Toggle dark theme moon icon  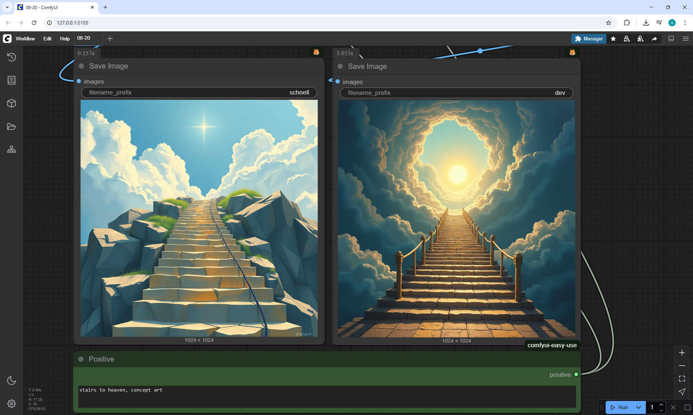pos(12,380)
